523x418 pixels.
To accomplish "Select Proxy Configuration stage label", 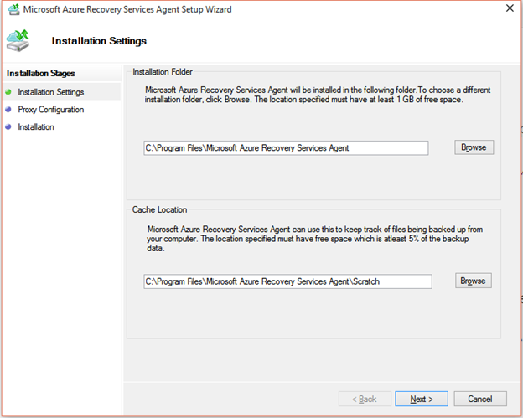I will coord(50,110).
